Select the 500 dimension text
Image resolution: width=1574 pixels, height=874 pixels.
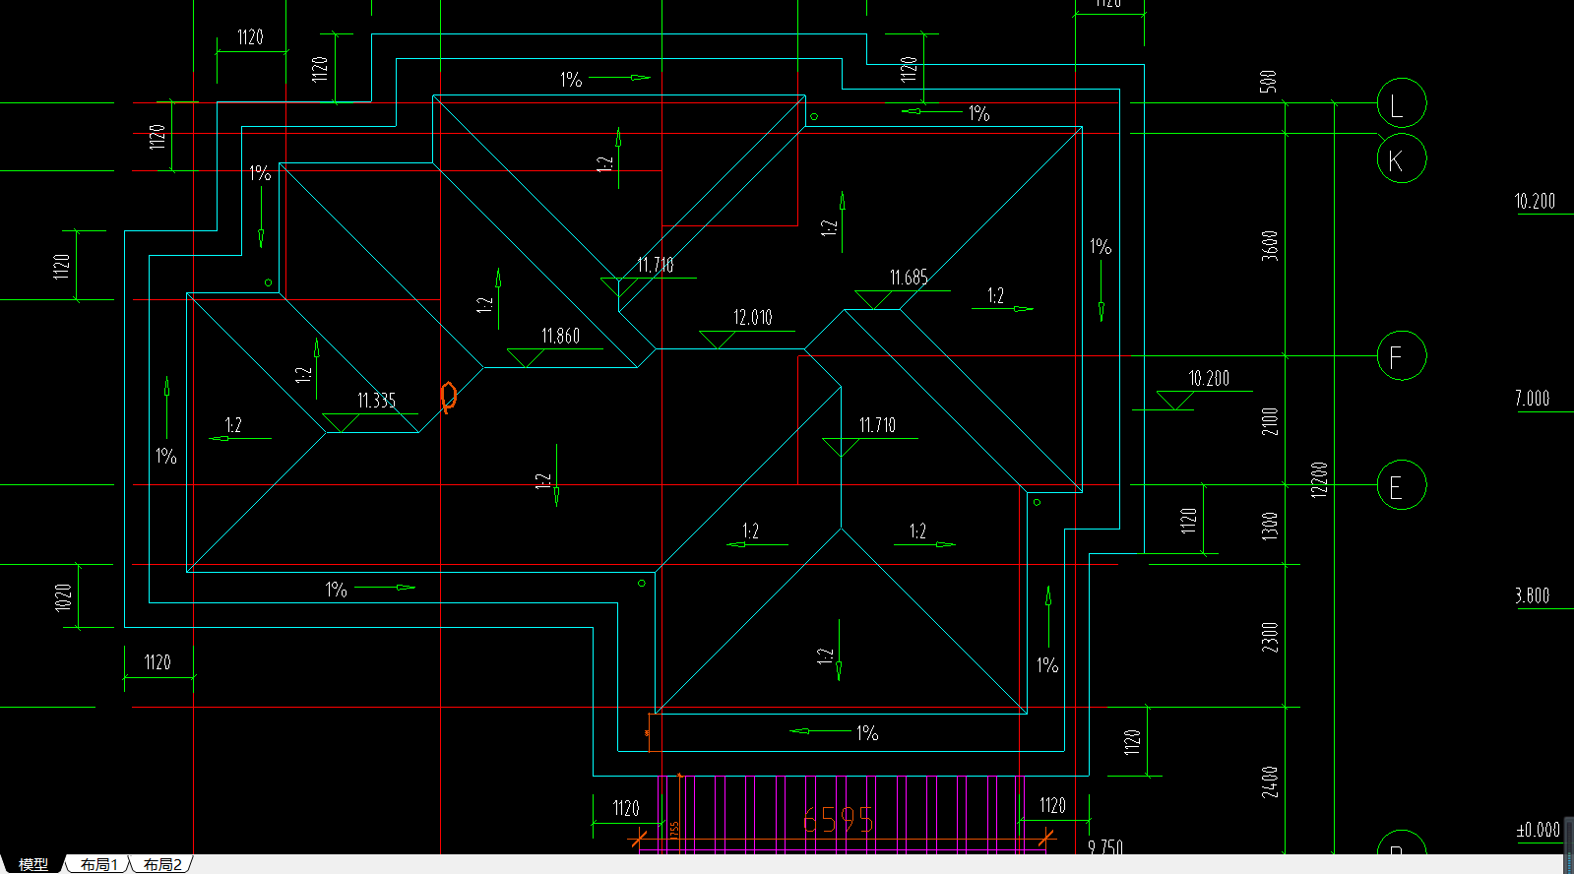[1268, 82]
